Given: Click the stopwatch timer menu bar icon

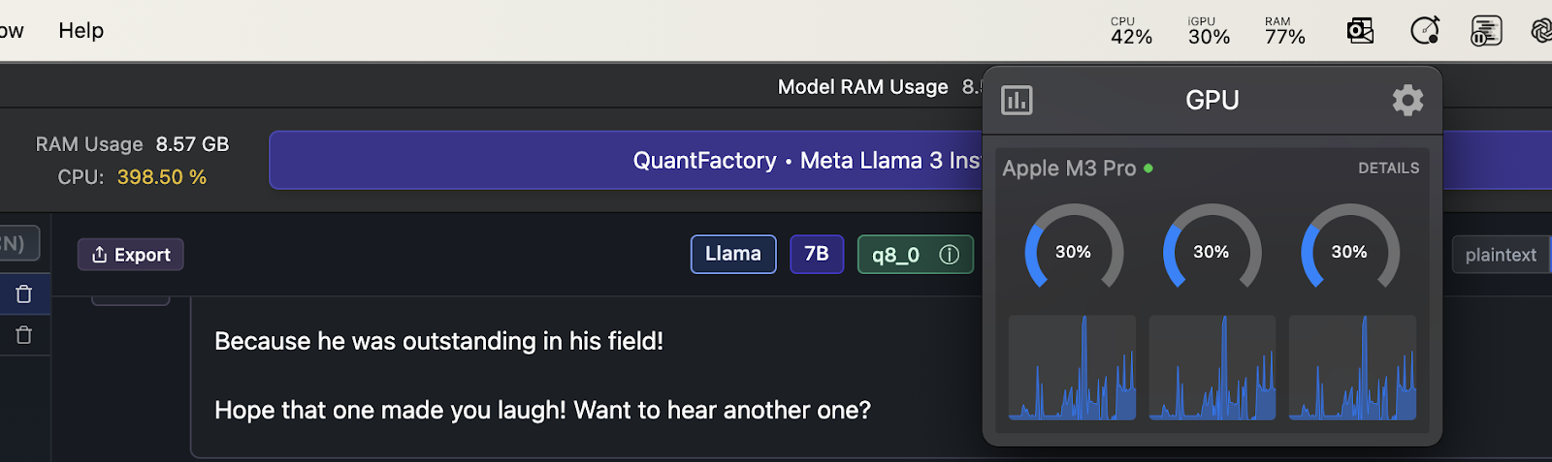Looking at the screenshot, I should [x=1425, y=31].
